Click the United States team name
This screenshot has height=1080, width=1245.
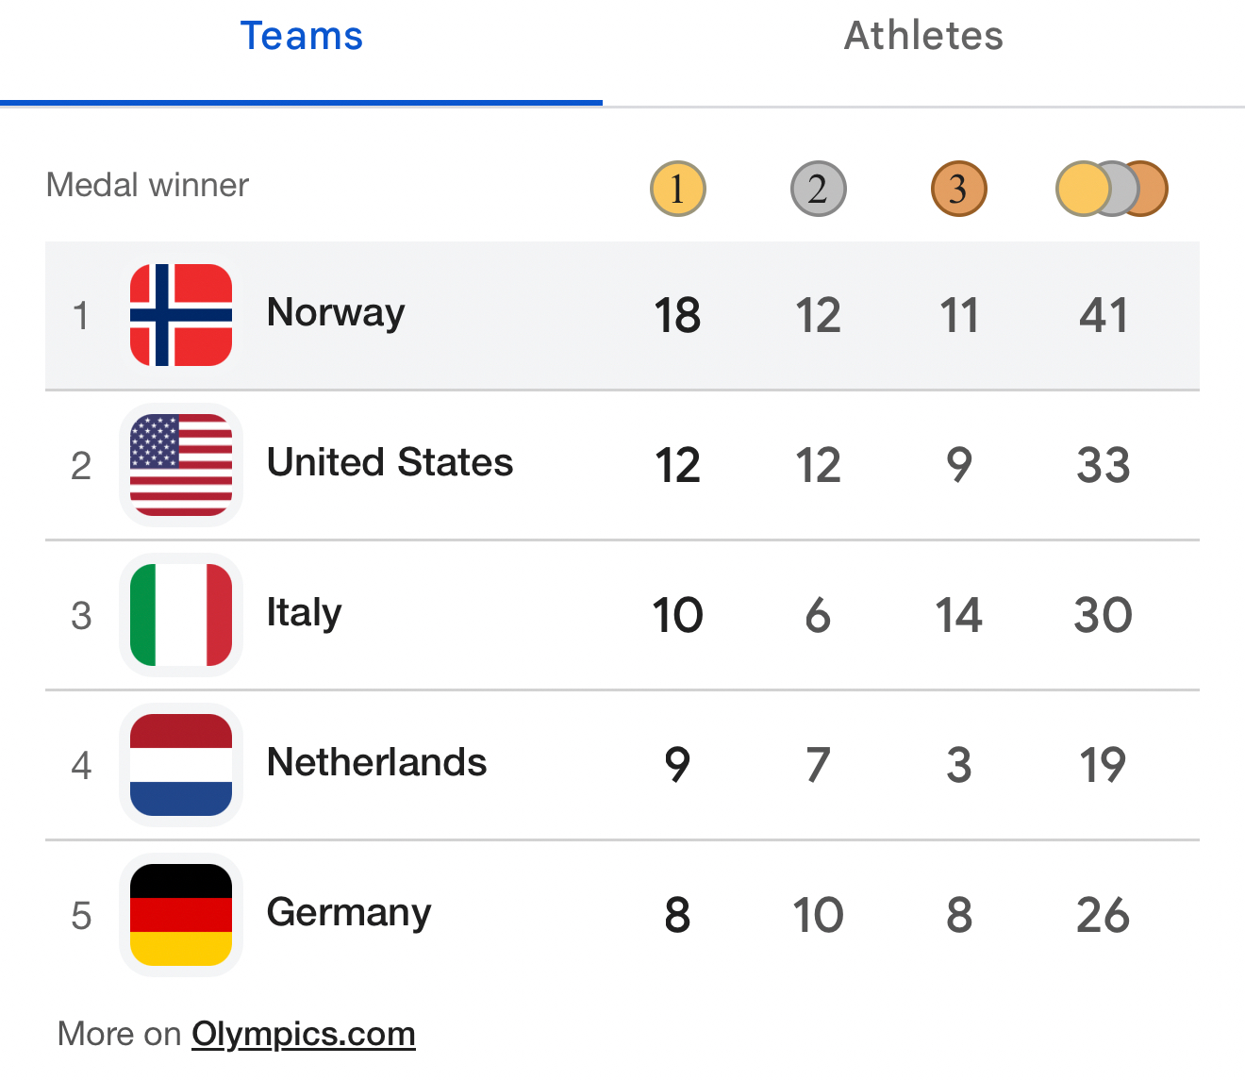coord(390,463)
